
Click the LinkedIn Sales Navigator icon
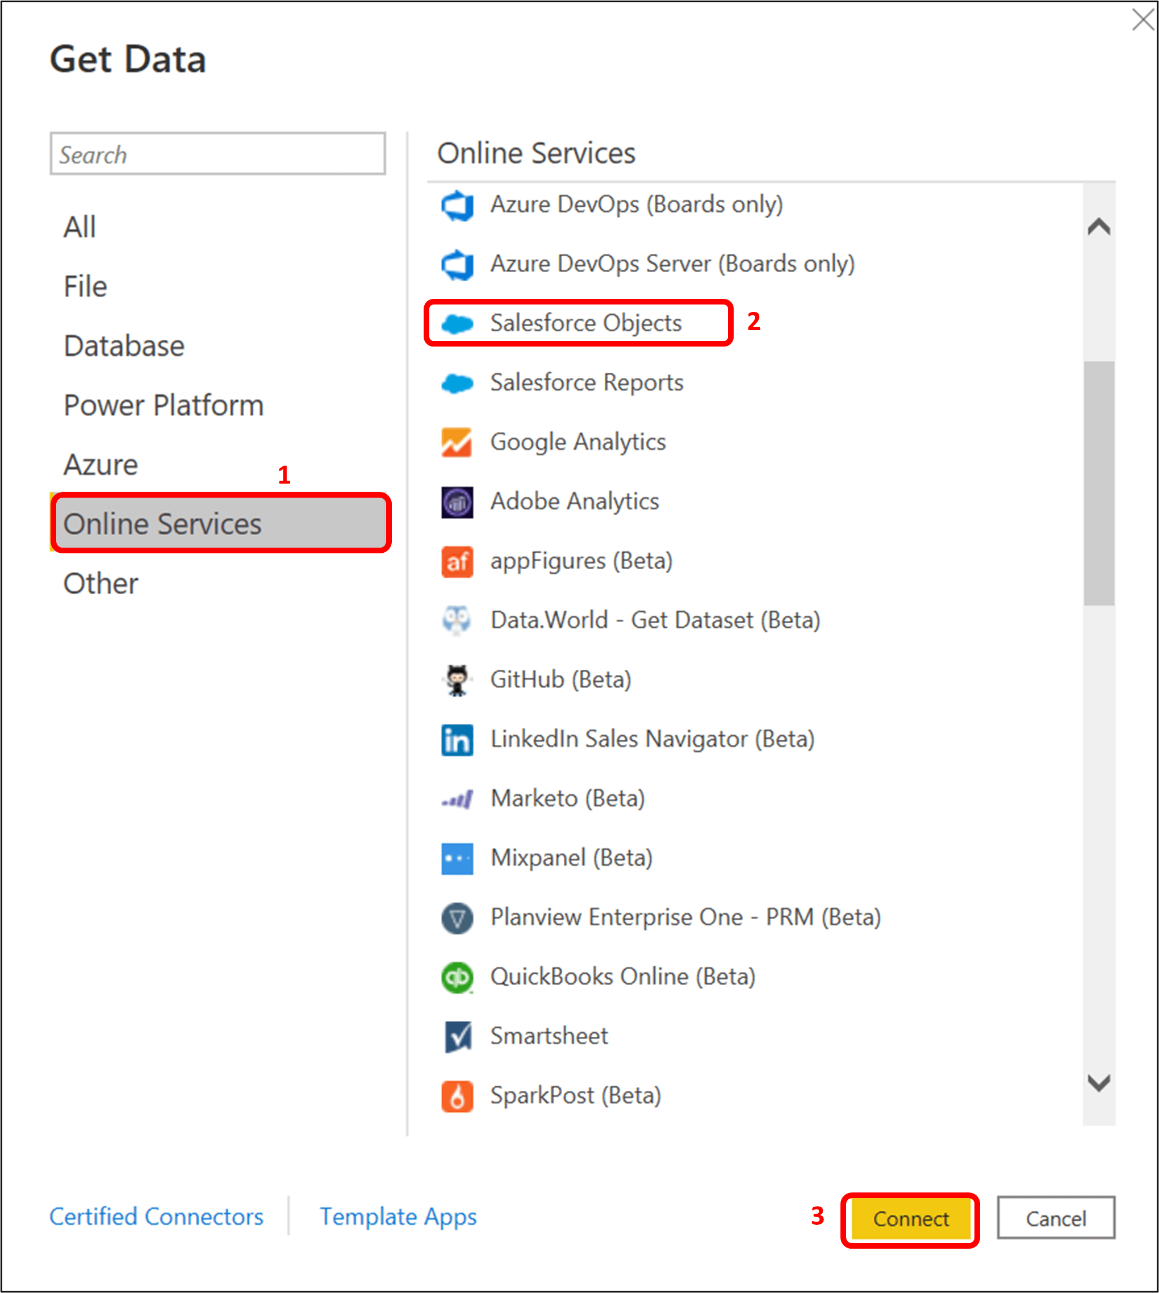pyautogui.click(x=457, y=740)
